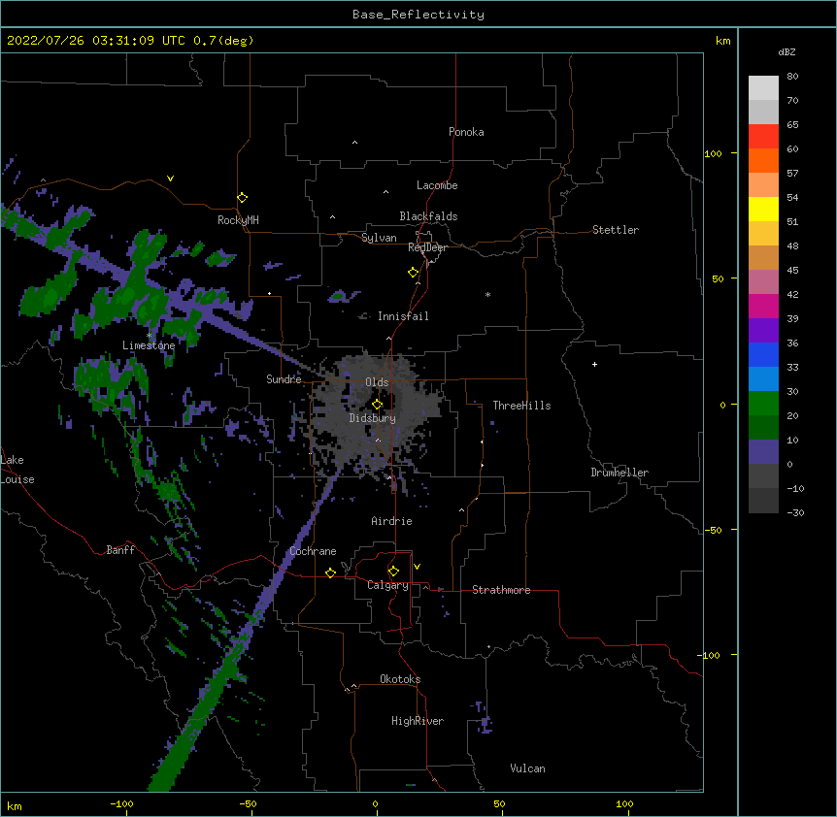The image size is (837, 817).
Task: Click the dBZ legend heading
Action: (787, 51)
